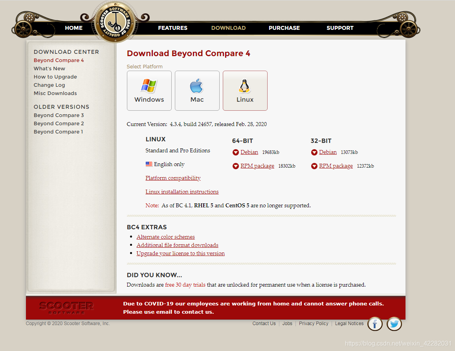The height and width of the screenshot is (351, 455).
Task: Click the Linux penguin icon
Action: pyautogui.click(x=245, y=85)
